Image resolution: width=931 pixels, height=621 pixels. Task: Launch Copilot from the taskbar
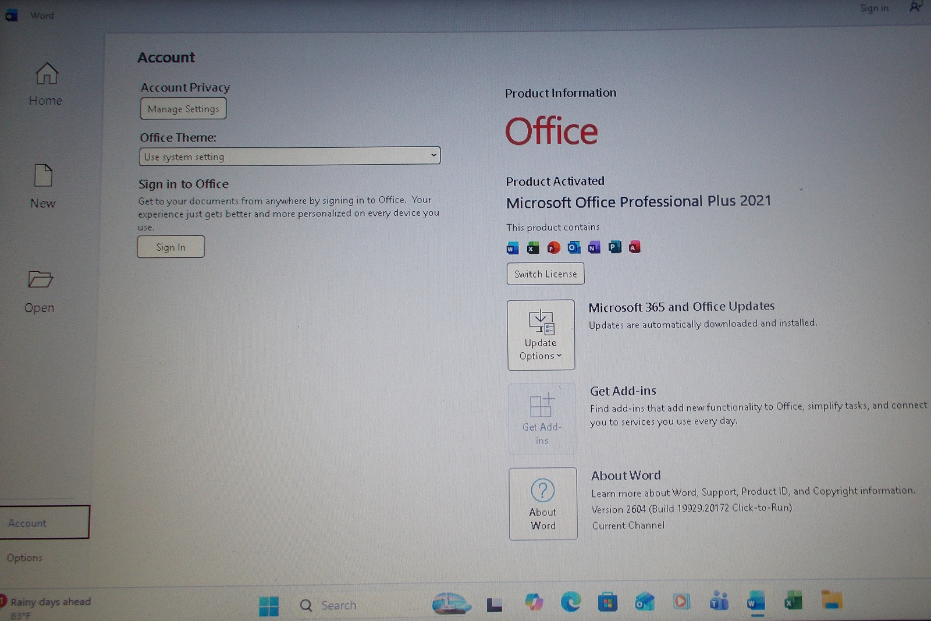click(534, 602)
